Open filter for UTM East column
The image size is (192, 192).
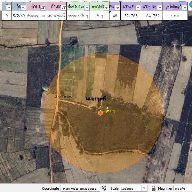137,8
